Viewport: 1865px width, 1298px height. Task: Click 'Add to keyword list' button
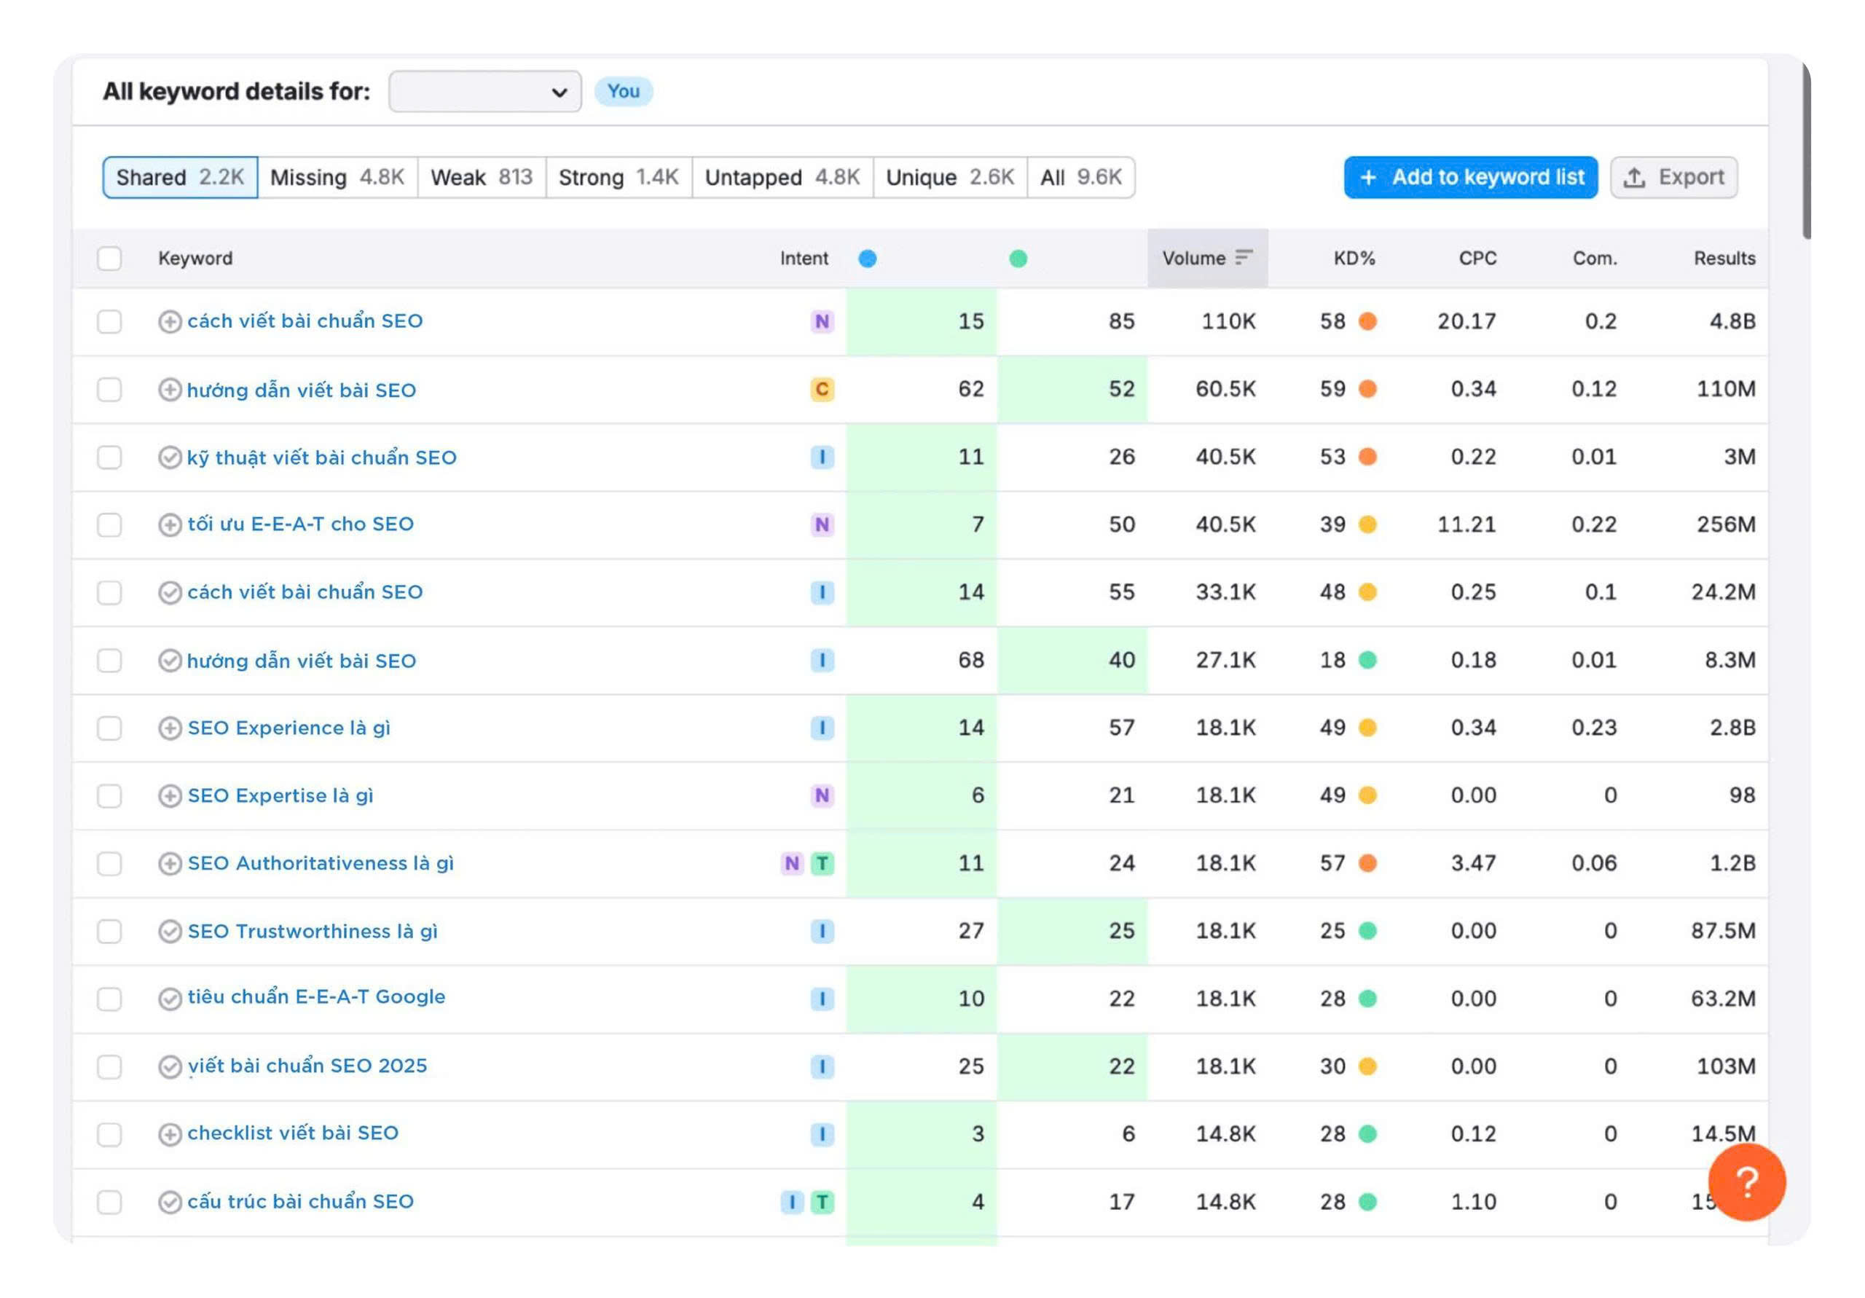point(1469,177)
